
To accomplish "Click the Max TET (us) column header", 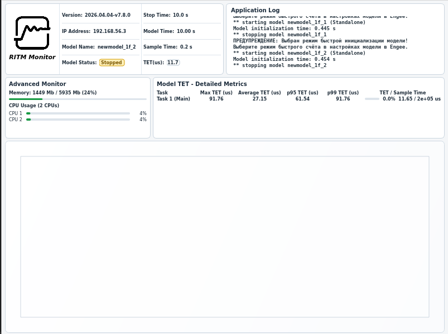I will [x=216, y=93].
